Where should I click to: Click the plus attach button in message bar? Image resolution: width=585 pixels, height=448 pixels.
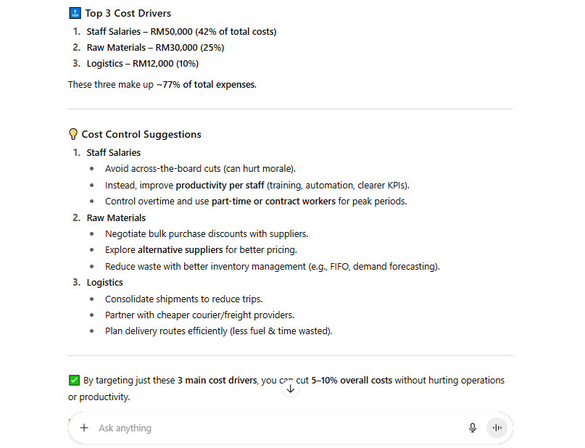84,428
